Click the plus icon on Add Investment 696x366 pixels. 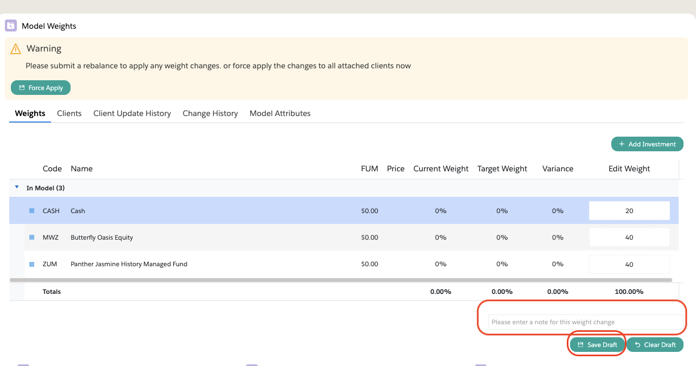pos(622,144)
